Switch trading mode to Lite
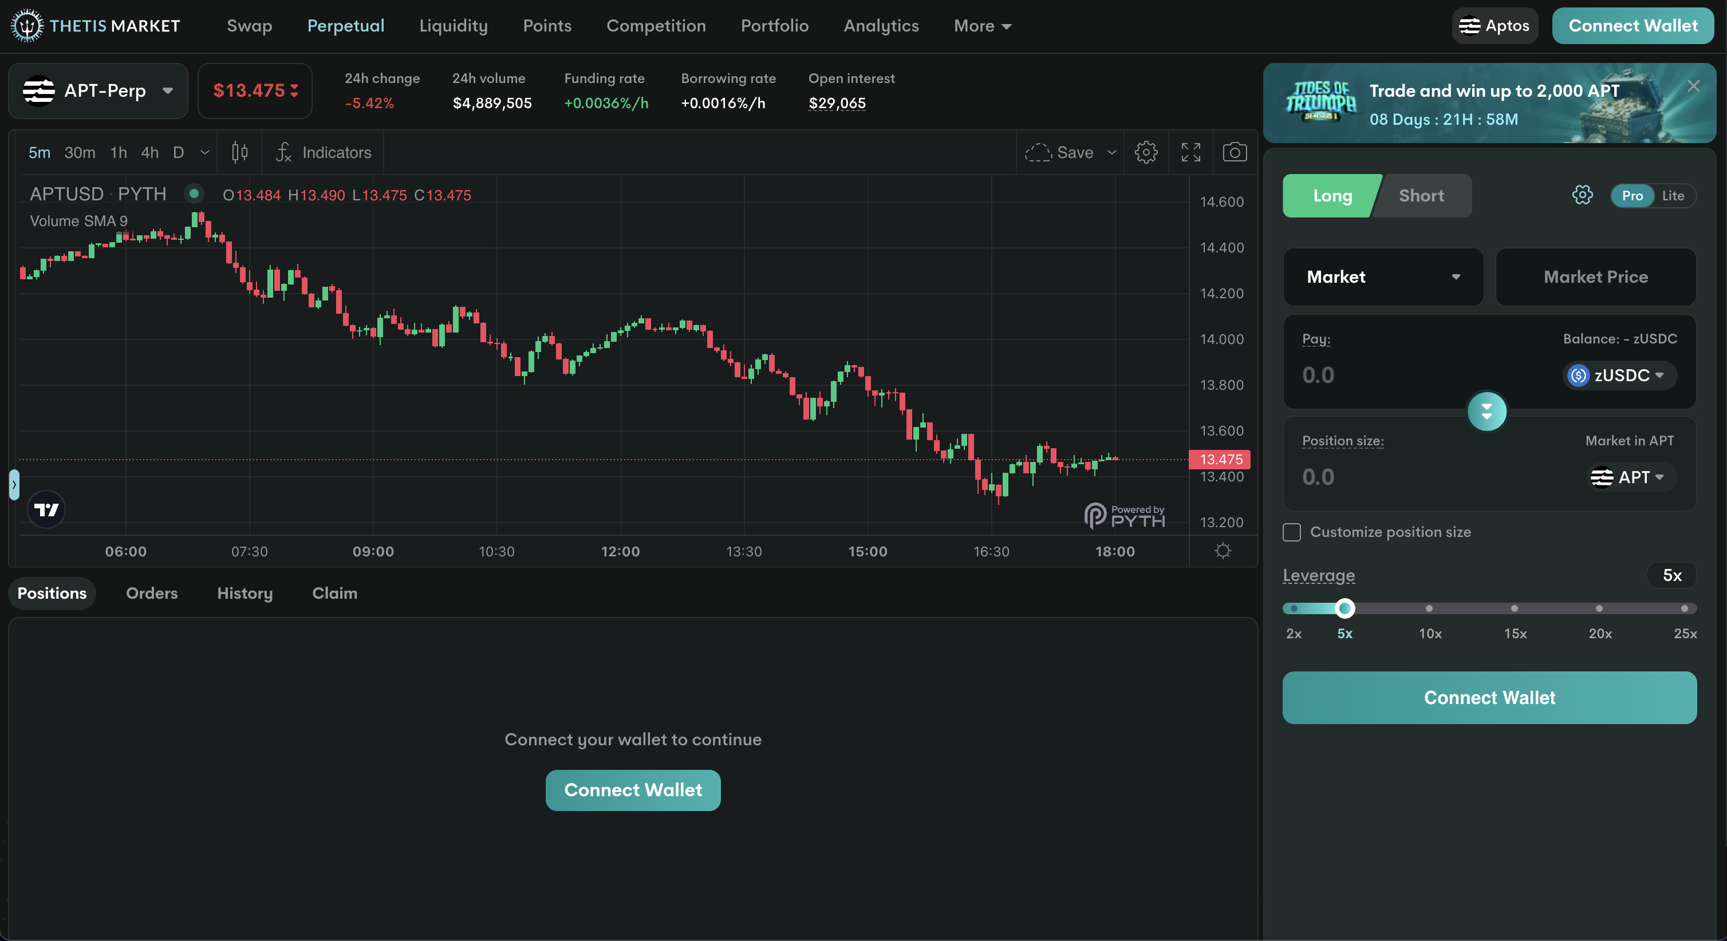This screenshot has height=941, width=1727. point(1673,196)
